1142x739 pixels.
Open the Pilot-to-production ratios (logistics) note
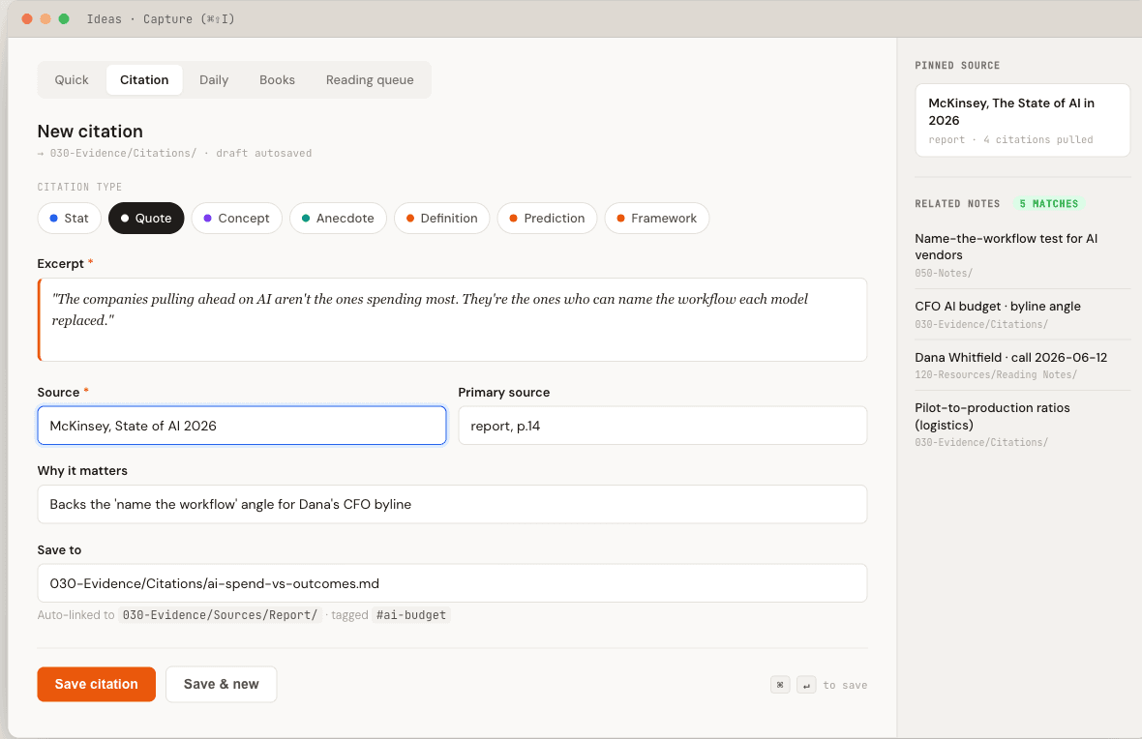[x=1023, y=425]
